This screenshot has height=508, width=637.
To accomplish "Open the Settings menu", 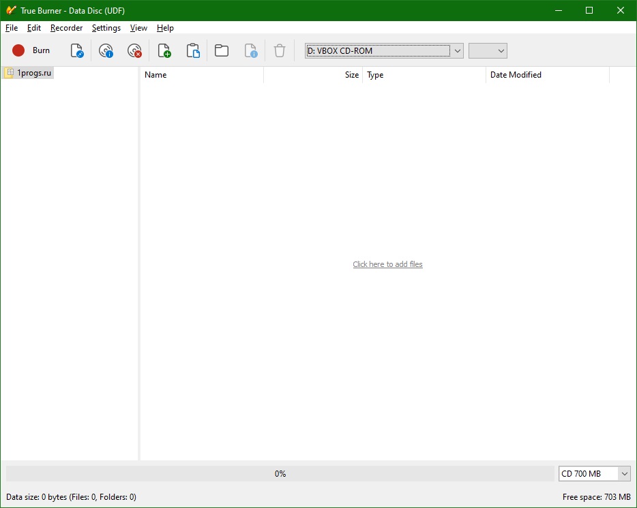I will point(106,28).
